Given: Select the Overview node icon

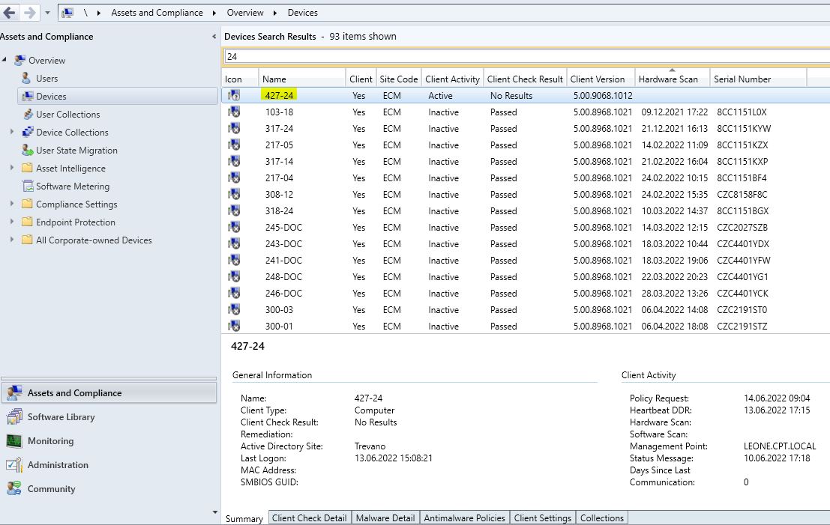Looking at the screenshot, I should (19, 60).
